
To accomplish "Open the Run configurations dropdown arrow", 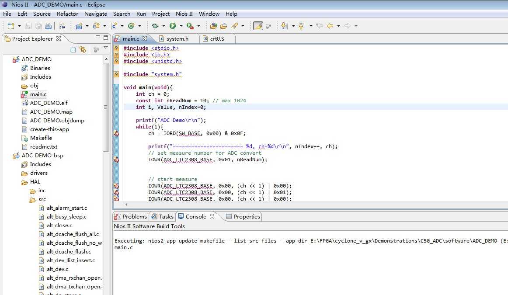I will 181,26.
